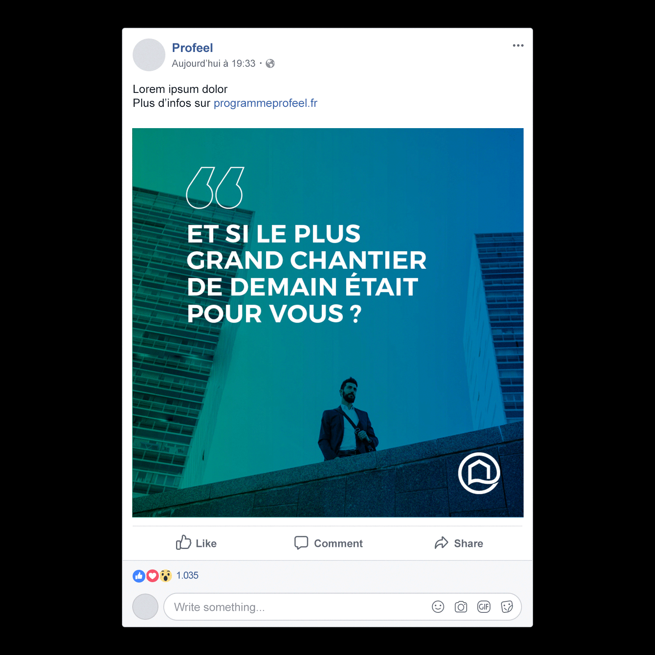Click the post timestamp Aujourd'hui à 19:33

pyautogui.click(x=214, y=63)
